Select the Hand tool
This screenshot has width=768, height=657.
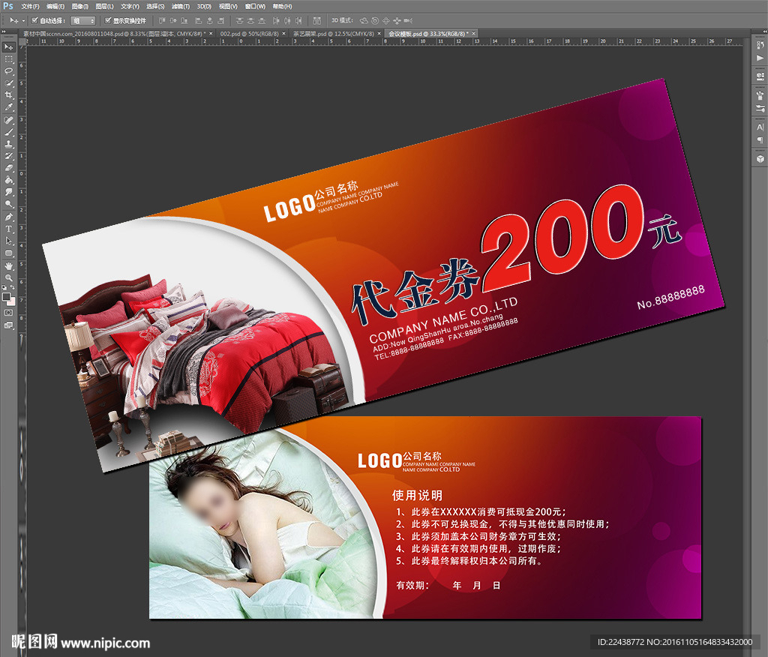click(8, 266)
